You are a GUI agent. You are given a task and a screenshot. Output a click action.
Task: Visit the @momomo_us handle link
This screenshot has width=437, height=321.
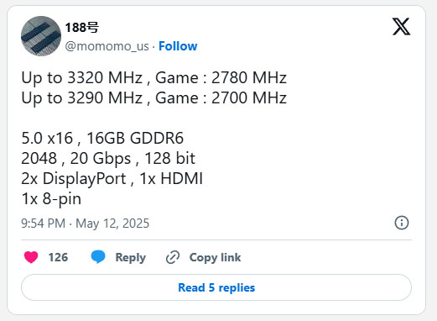(x=107, y=46)
